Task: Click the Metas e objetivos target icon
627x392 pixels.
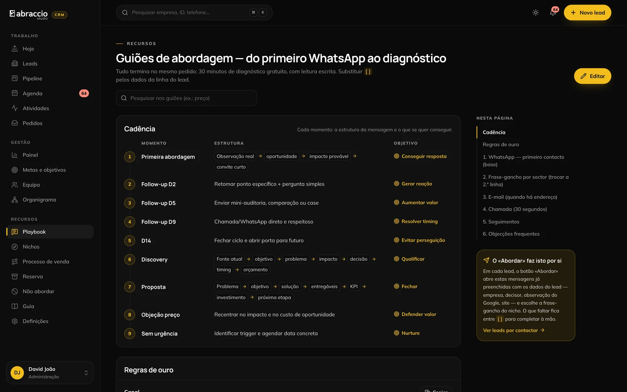Action: tap(15, 170)
